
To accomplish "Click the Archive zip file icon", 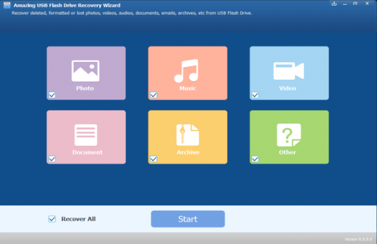I will tap(187, 135).
